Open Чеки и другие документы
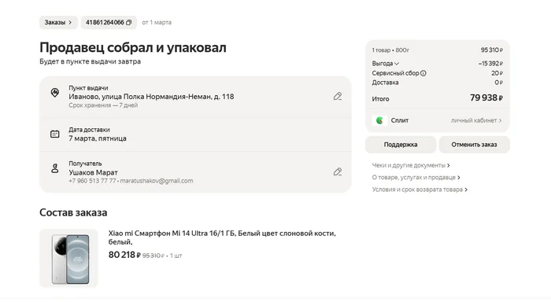The height and width of the screenshot is (302, 551). [x=411, y=165]
